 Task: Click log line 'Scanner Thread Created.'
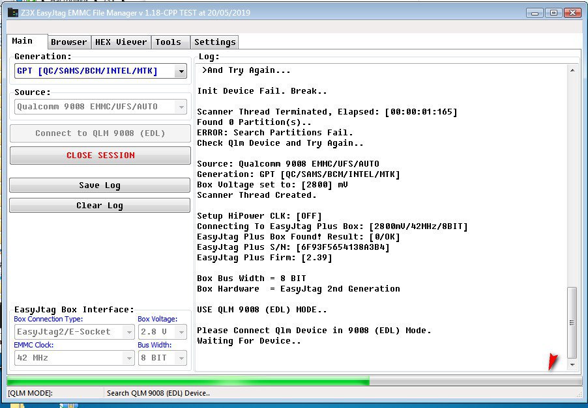click(x=257, y=195)
